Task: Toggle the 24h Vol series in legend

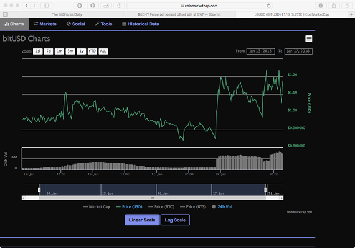Action: 222,206
